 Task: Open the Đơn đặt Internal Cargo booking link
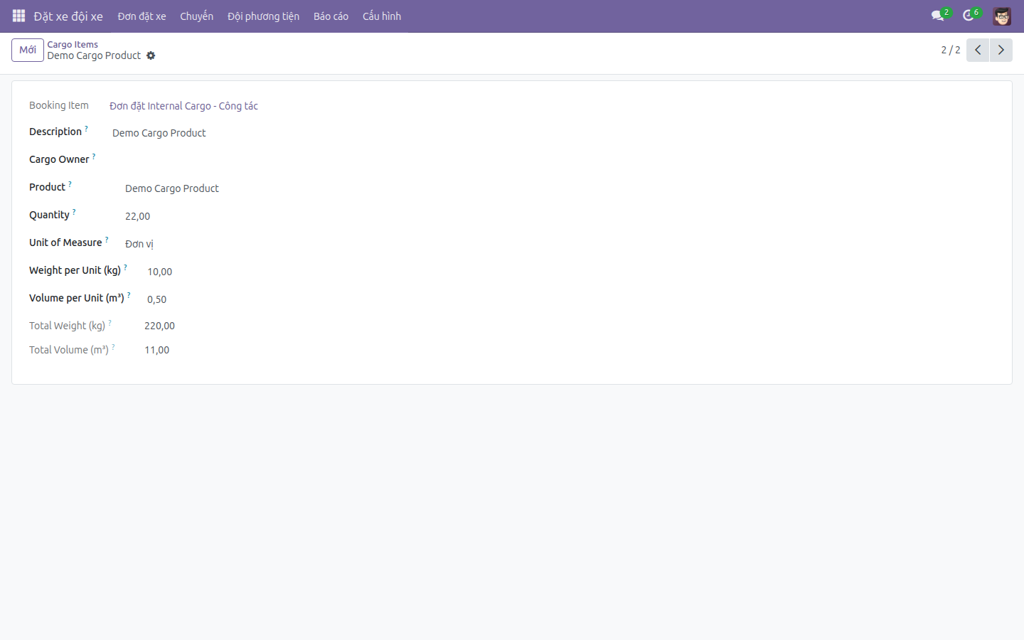point(183,106)
